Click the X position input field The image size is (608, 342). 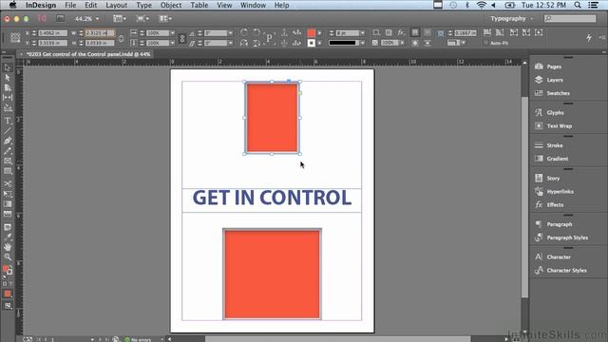[x=53, y=33]
